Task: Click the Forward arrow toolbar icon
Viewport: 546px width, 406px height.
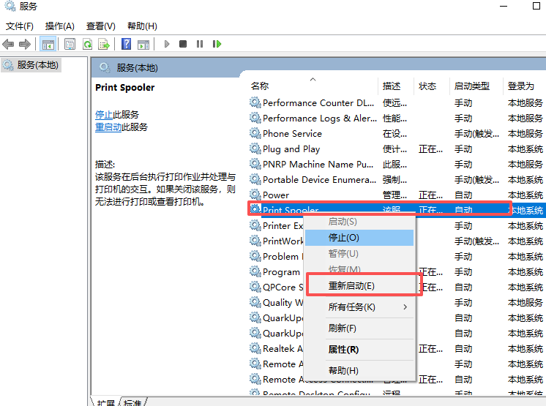Action: [x=25, y=44]
